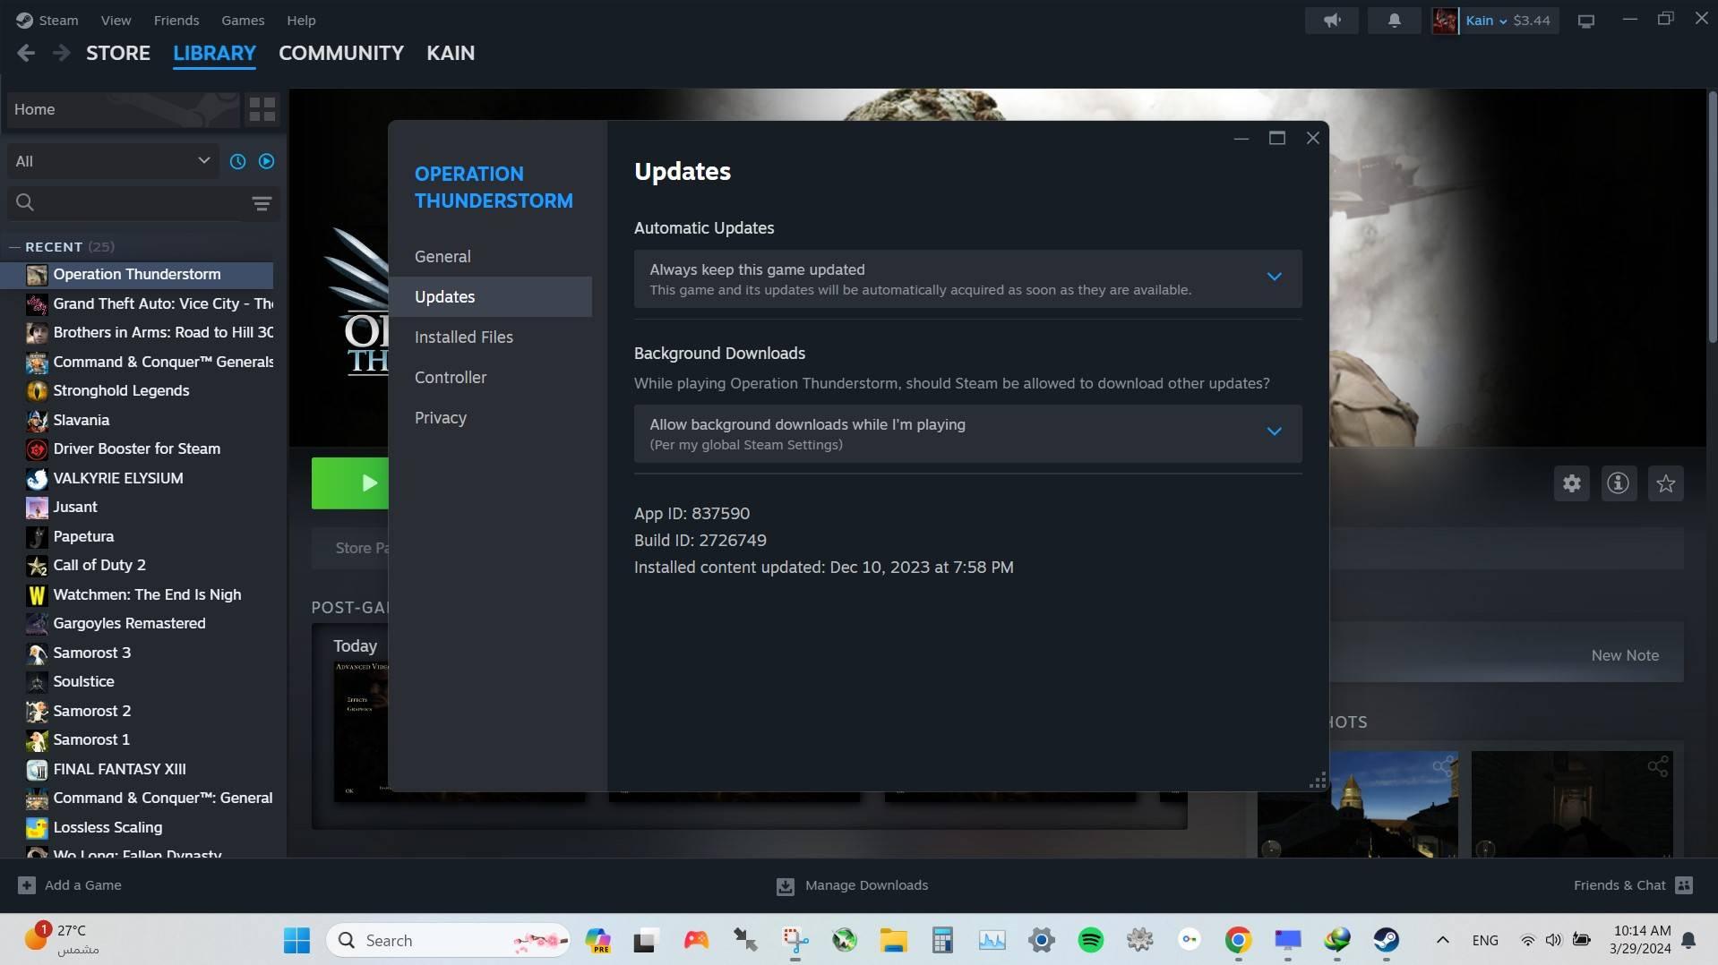Open the LIBRARY tab
1718x965 pixels.
click(214, 53)
